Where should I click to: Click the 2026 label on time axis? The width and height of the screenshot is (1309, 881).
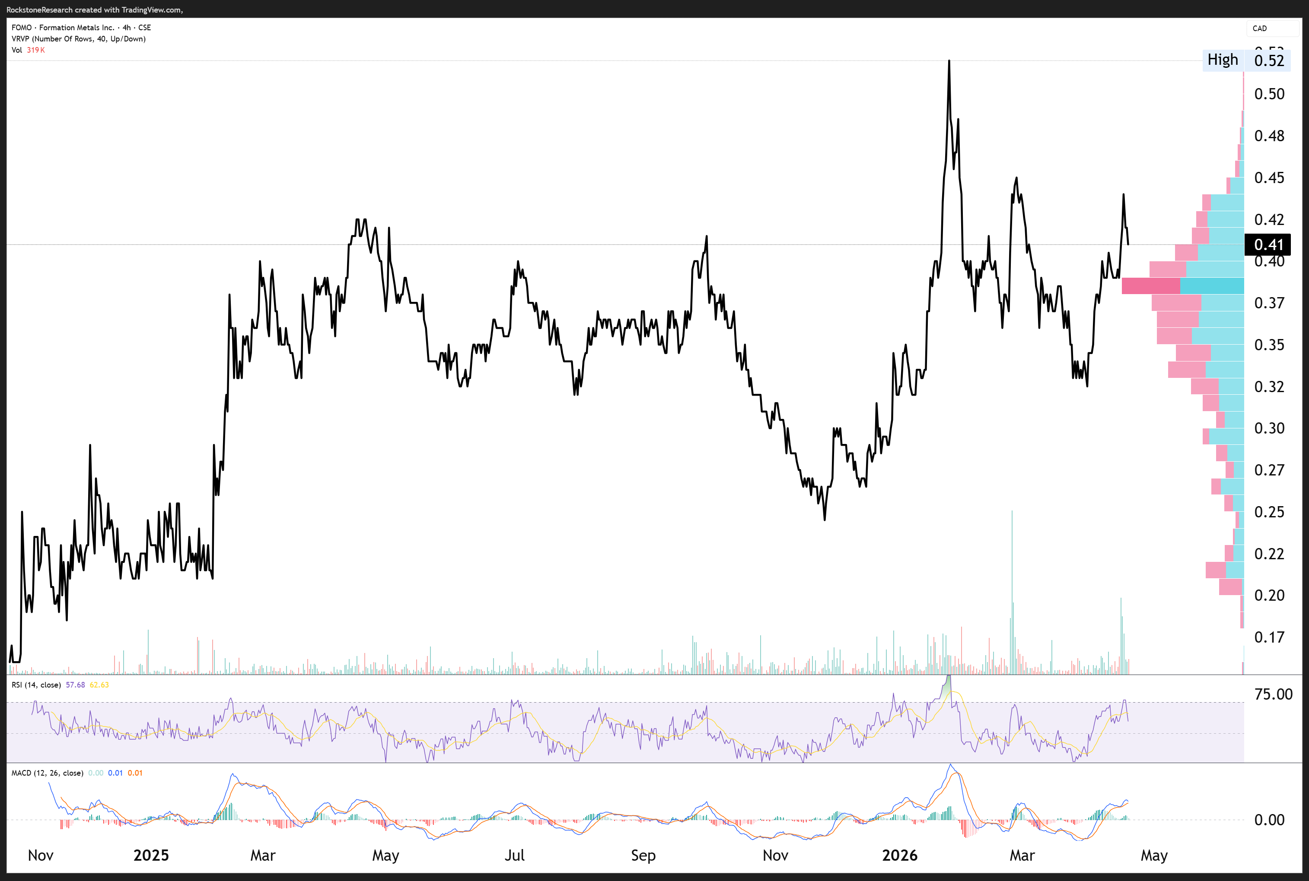pos(899,855)
